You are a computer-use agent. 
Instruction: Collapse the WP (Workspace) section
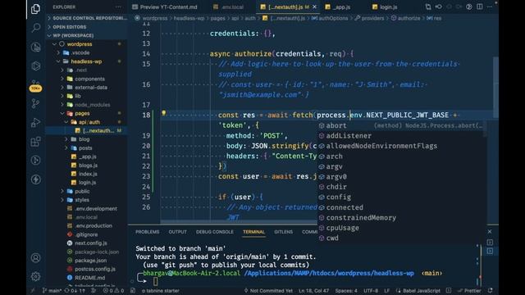tap(87, 35)
